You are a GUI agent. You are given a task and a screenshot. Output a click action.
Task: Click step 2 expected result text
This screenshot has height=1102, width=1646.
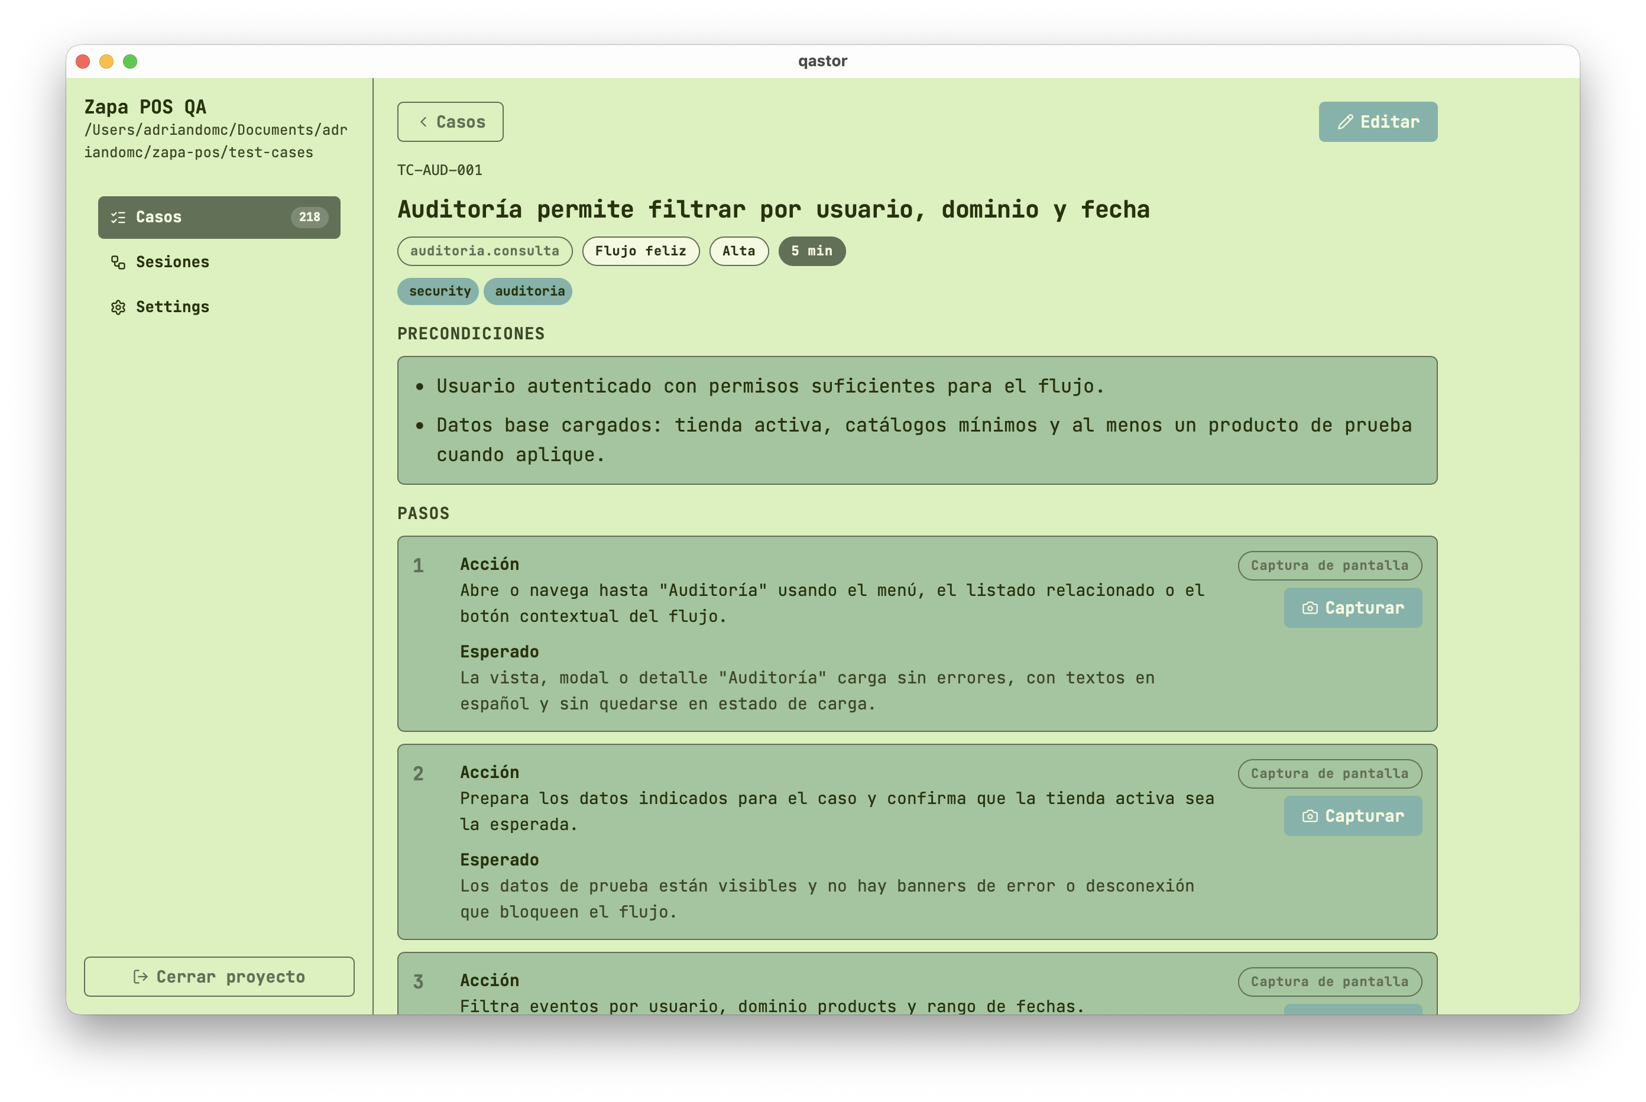pyautogui.click(x=827, y=899)
